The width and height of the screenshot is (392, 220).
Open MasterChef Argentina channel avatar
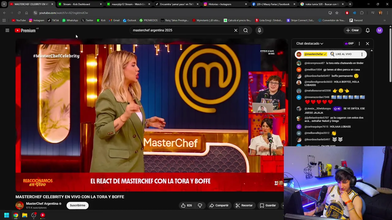(x=20, y=205)
